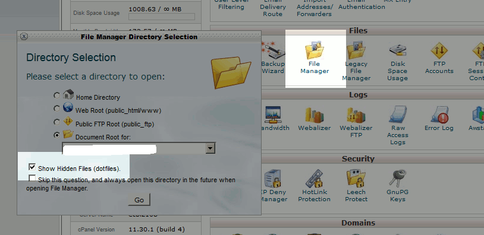Select the Public FTP Root option
484x235 pixels.
56,122
